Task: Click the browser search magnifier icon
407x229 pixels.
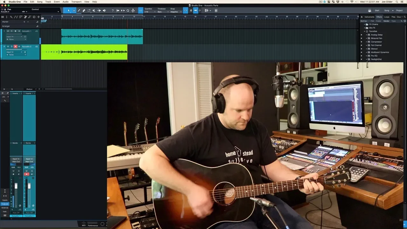Action: [x=405, y=17]
